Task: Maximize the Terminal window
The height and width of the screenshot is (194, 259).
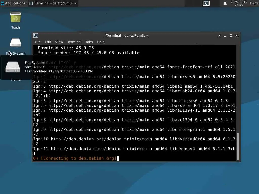Action: pos(231,36)
